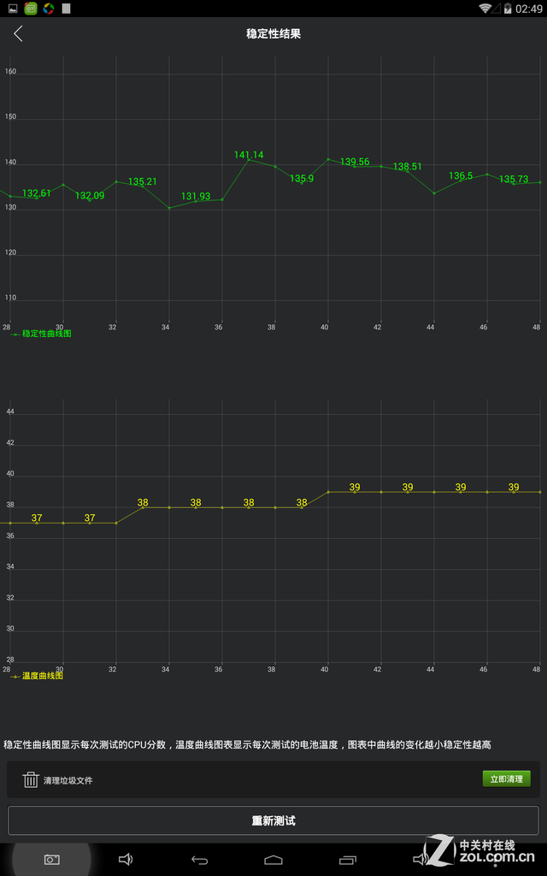
Task: Tap the 02:49 clock in status bar
Action: pos(528,9)
